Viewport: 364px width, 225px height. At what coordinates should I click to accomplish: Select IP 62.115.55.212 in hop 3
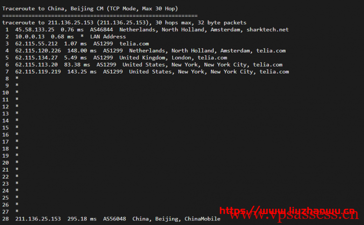click(36, 44)
